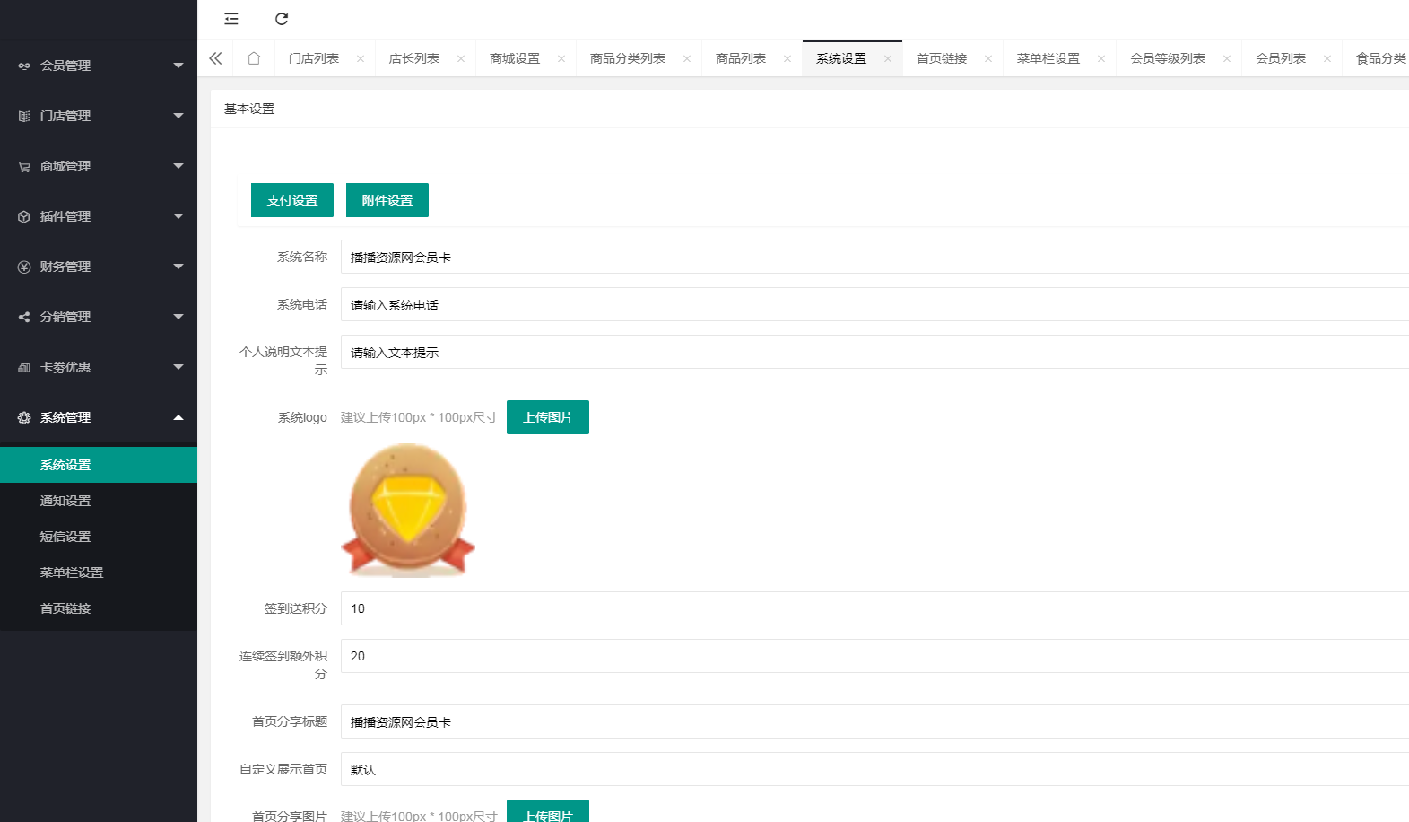Click the 系统管理 gear icon
Screen dimensions: 1409x822
pos(24,417)
